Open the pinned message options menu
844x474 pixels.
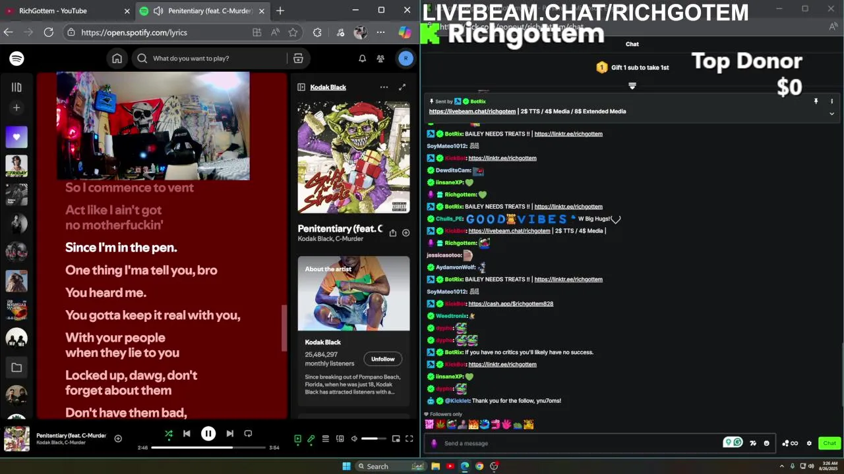831,101
